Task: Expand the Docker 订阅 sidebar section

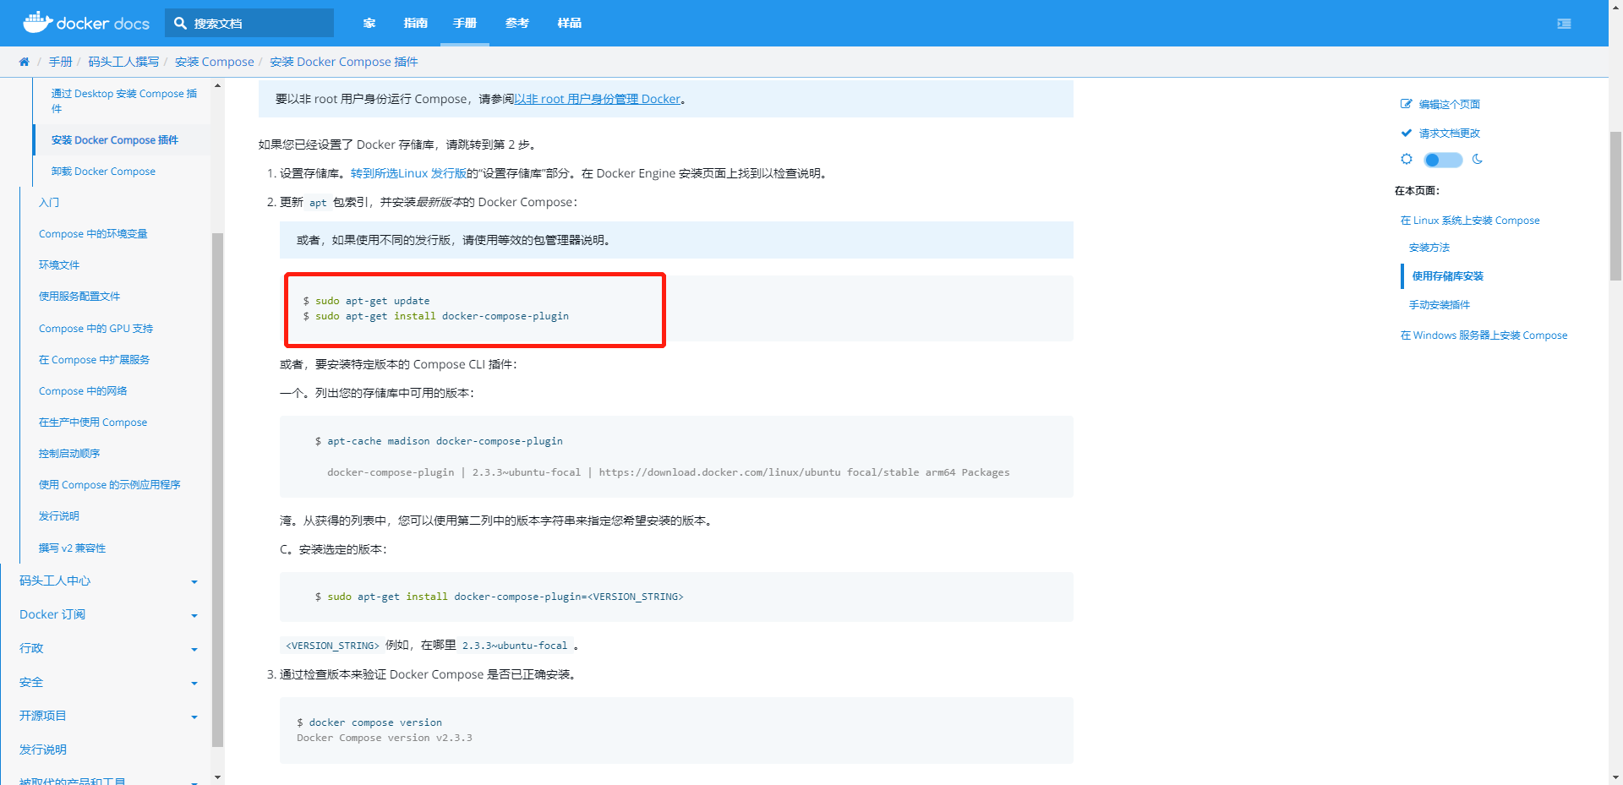Action: tap(194, 615)
